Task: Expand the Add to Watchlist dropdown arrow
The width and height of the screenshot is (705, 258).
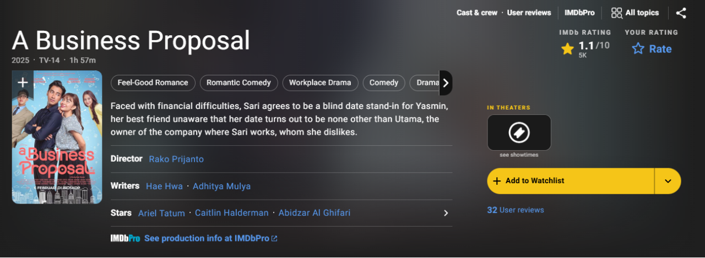Action: [x=668, y=181]
